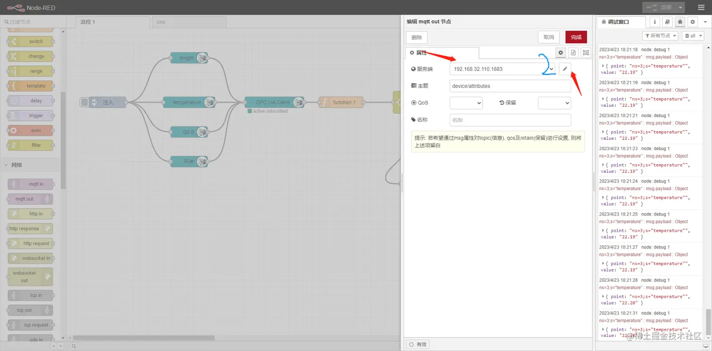
Task: Select the http request palette node
Action: coord(30,243)
